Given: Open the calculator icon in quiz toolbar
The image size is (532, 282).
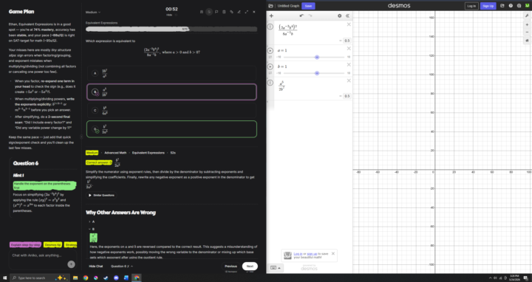Looking at the screenshot, I should [224, 12].
